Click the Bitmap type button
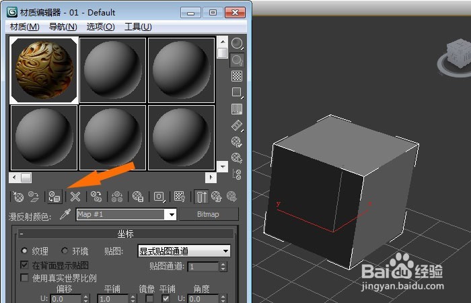The width and height of the screenshot is (471, 303). coord(208,214)
